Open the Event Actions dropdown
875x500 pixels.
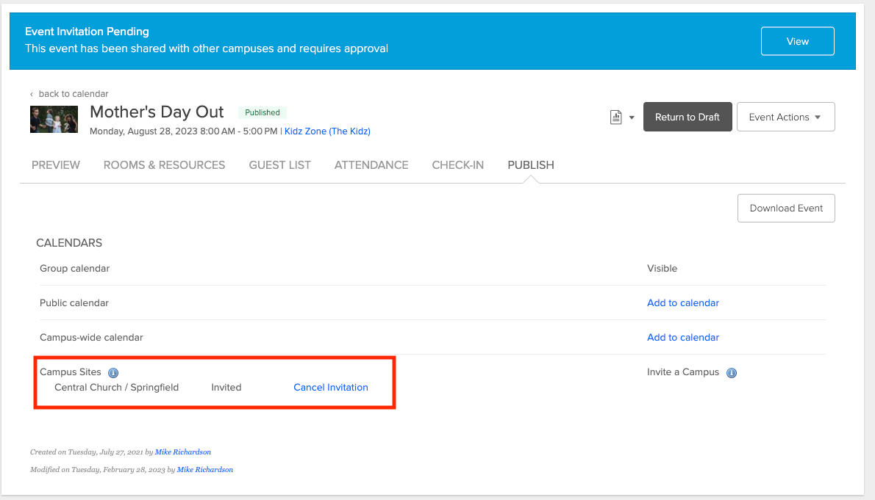pyautogui.click(x=785, y=117)
